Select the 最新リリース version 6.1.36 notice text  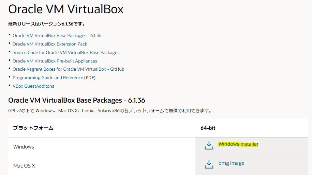coord(47,24)
